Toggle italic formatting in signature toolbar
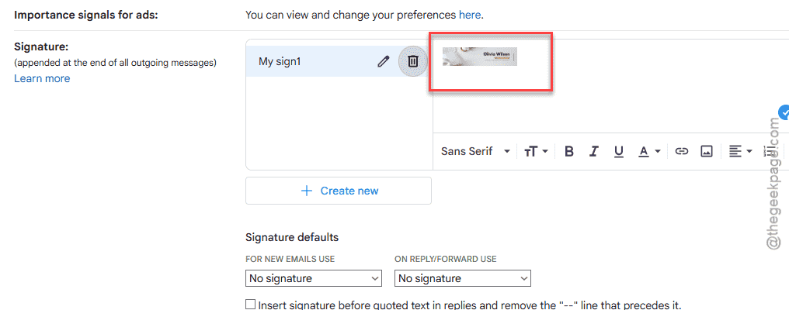 pos(594,151)
